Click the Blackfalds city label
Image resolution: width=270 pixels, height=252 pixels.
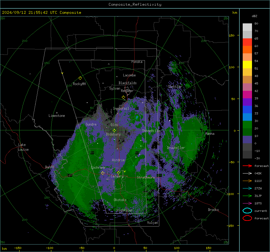pos(127,83)
